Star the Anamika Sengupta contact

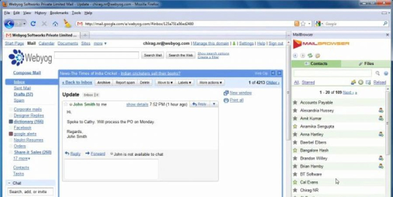(295, 126)
